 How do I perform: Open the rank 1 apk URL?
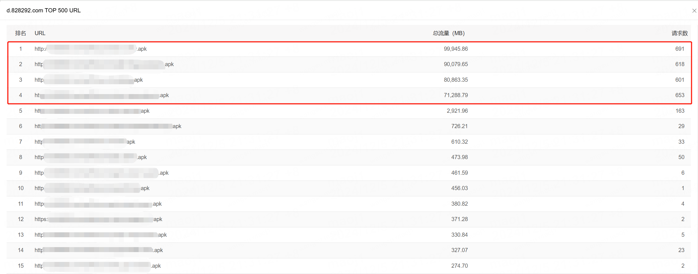point(90,49)
